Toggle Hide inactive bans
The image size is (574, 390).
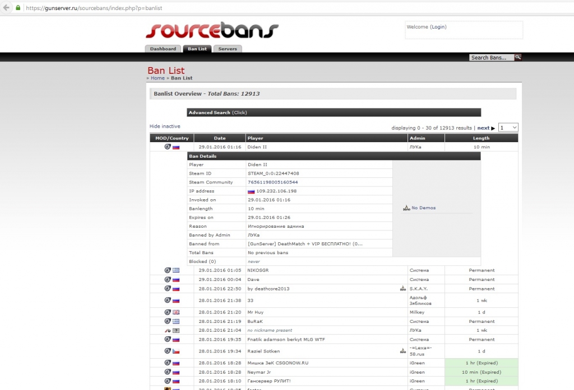pos(165,126)
